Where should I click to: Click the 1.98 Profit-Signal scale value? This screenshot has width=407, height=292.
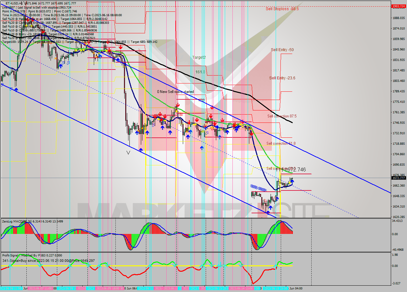395,255
